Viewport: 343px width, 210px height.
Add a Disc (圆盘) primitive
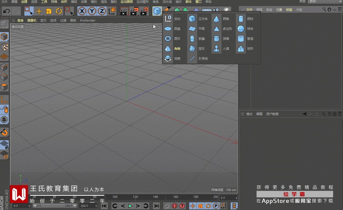coord(173,29)
